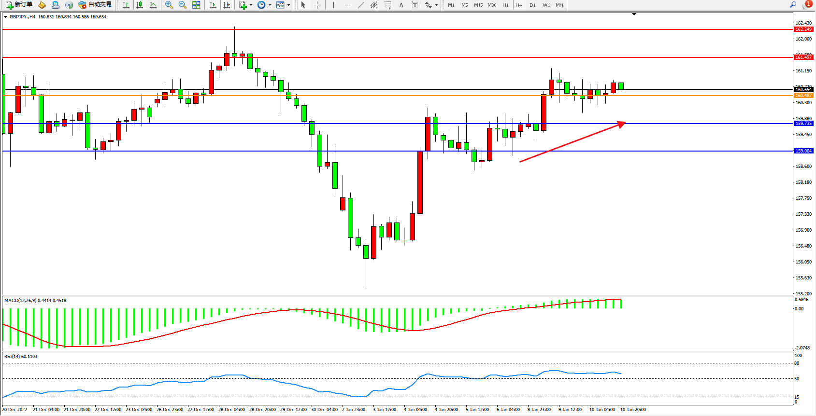Open the search magnifier at top right
Image resolution: width=816 pixels, height=416 pixels.
click(x=793, y=5)
